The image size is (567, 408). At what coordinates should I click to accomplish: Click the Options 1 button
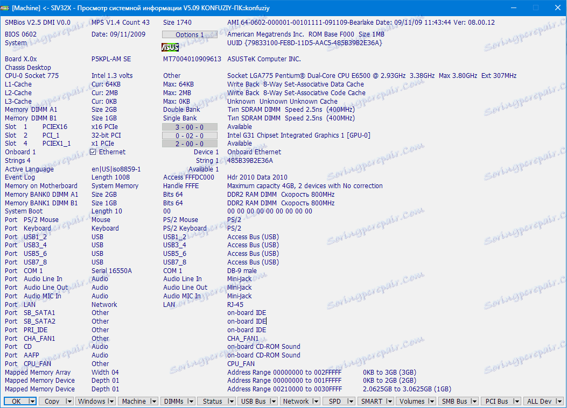point(190,34)
